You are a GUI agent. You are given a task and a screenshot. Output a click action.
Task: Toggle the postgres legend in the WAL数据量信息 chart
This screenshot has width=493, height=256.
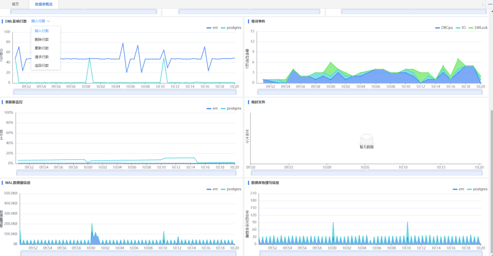pos(231,189)
